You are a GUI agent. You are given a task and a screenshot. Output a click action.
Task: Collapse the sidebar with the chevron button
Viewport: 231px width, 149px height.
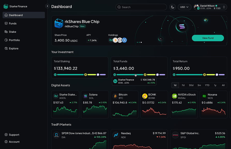tap(47, 6)
